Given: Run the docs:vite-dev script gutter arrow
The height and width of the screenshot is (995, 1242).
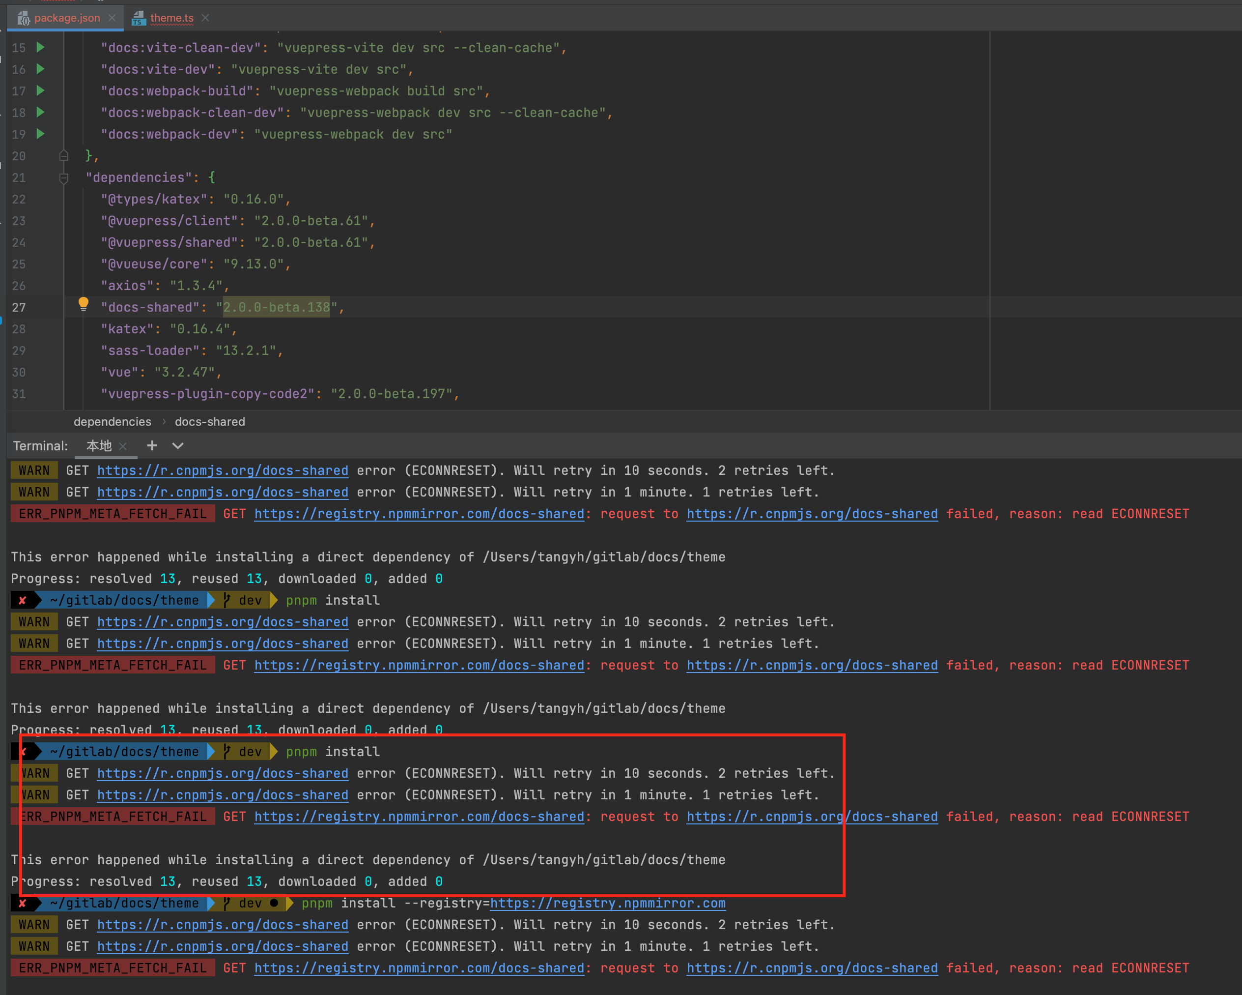Looking at the screenshot, I should 40,69.
